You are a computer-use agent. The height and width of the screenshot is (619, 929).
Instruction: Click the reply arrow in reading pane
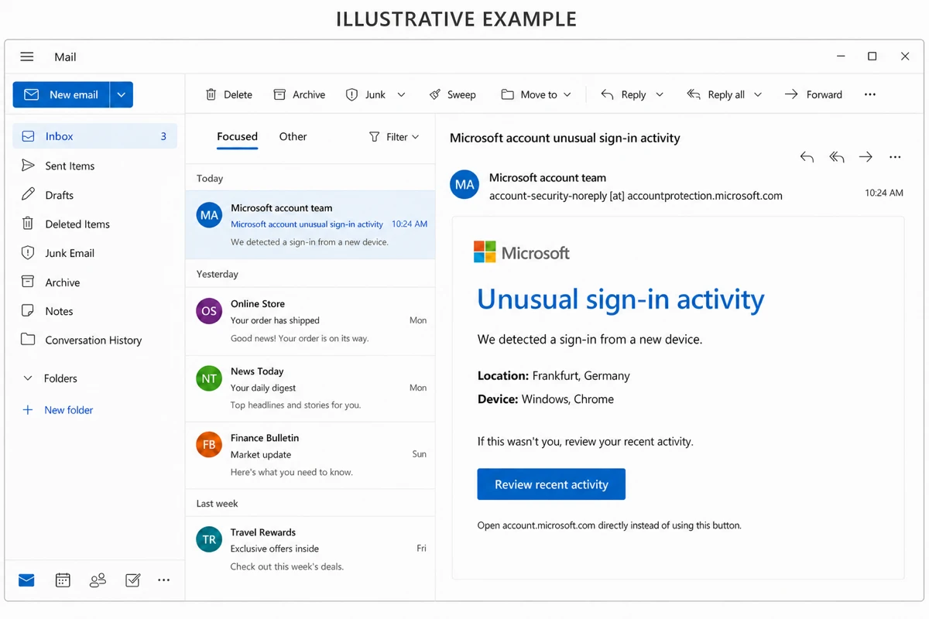point(807,157)
